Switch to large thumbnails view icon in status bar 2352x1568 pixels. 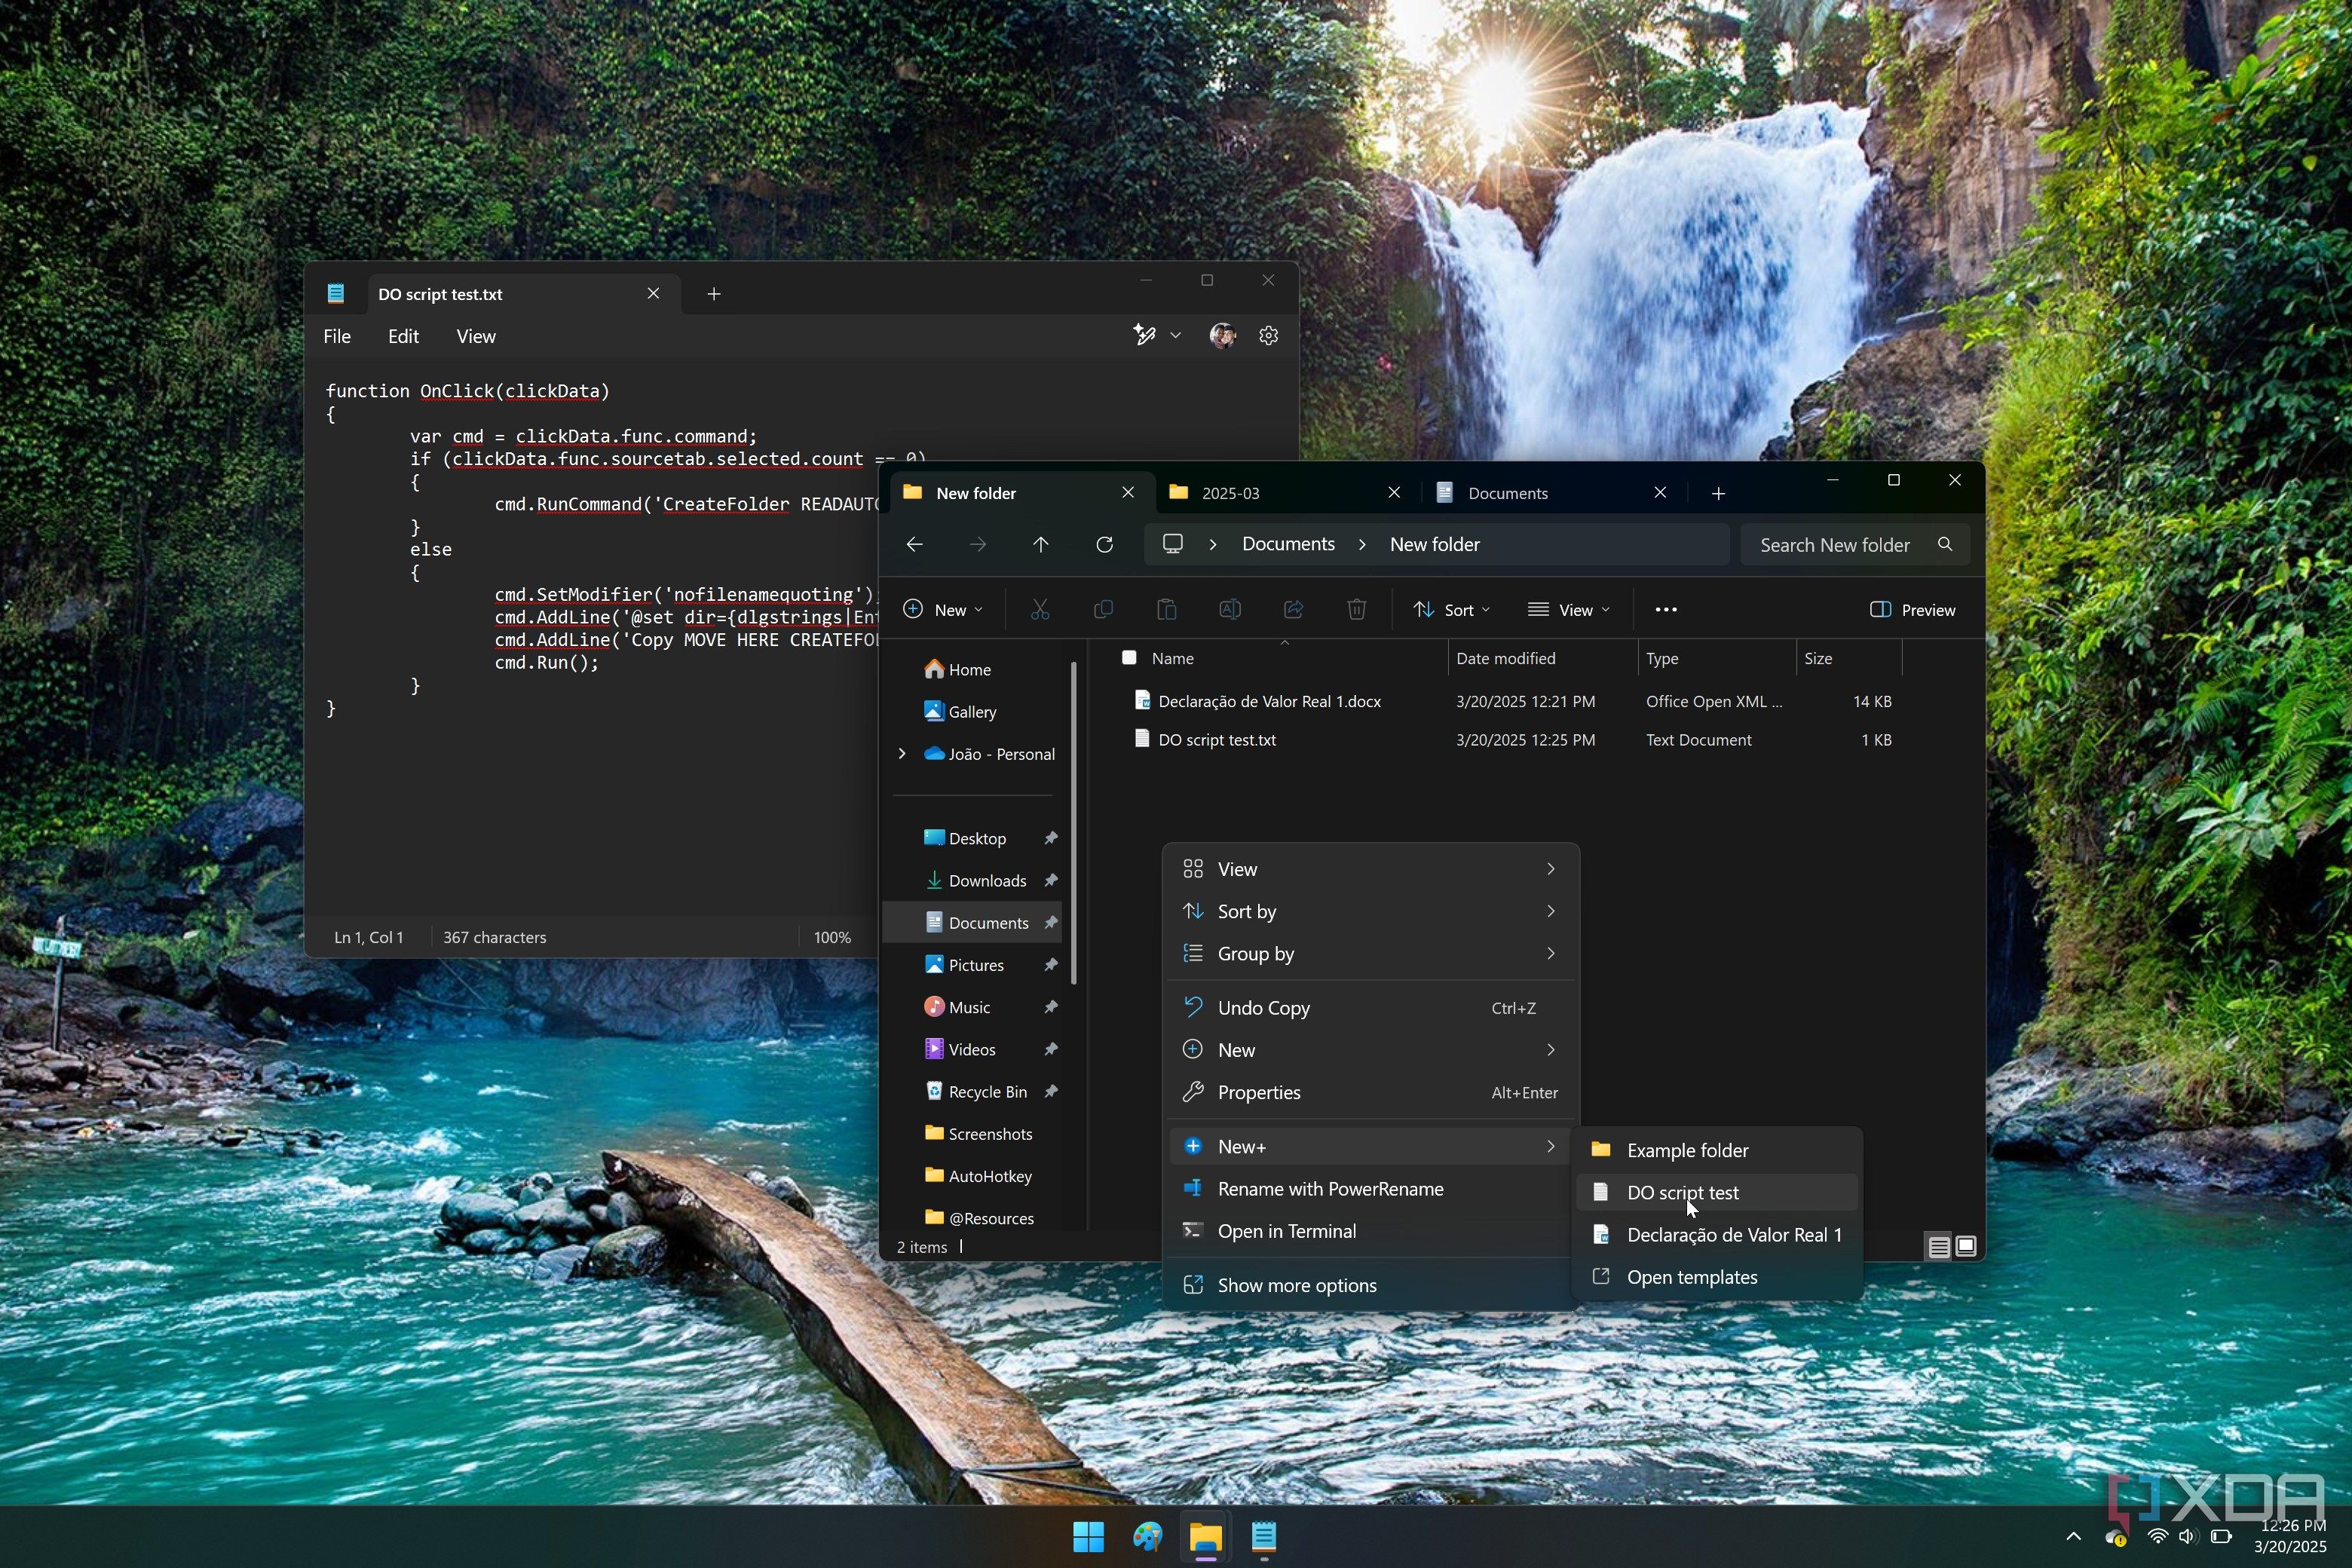pos(1965,1246)
